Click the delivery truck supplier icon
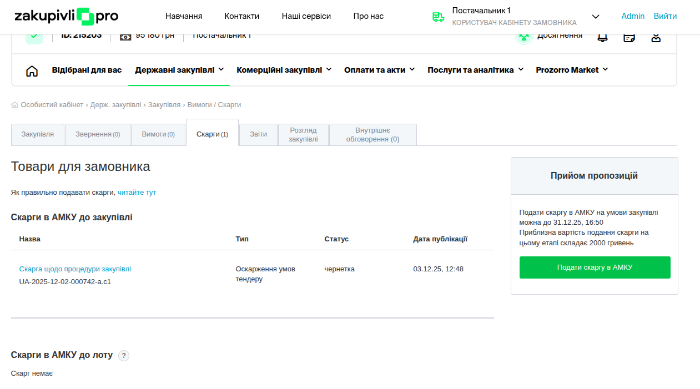The image size is (700, 389). pos(438,17)
